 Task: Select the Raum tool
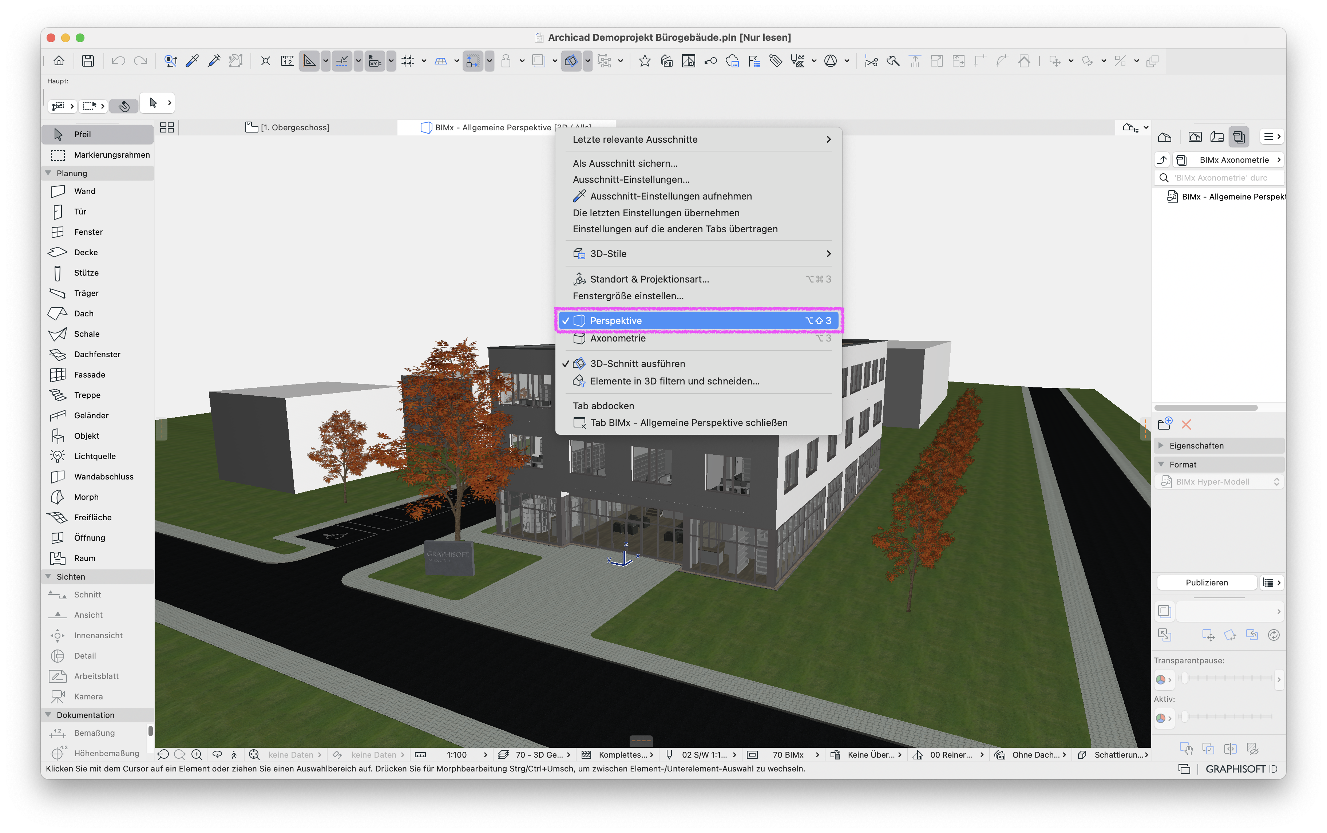click(x=98, y=558)
